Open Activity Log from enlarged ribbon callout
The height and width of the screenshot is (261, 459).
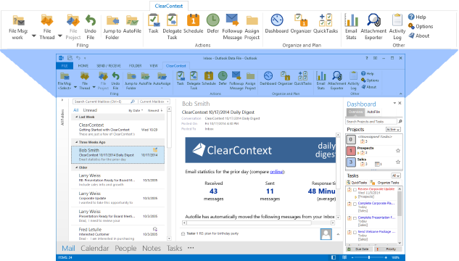[397, 27]
